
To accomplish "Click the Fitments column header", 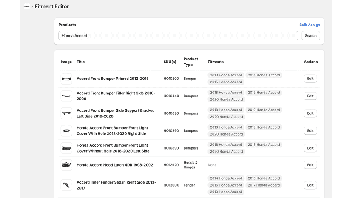I will pyautogui.click(x=216, y=62).
